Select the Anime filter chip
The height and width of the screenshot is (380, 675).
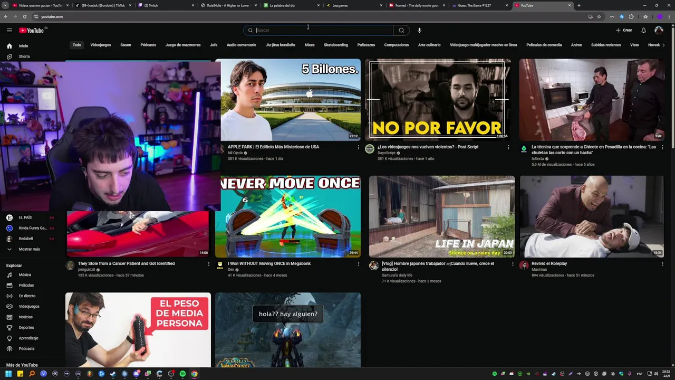click(x=576, y=45)
